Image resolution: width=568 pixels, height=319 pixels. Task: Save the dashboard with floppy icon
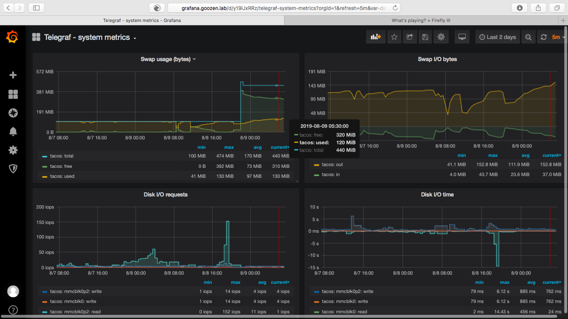[x=425, y=37]
